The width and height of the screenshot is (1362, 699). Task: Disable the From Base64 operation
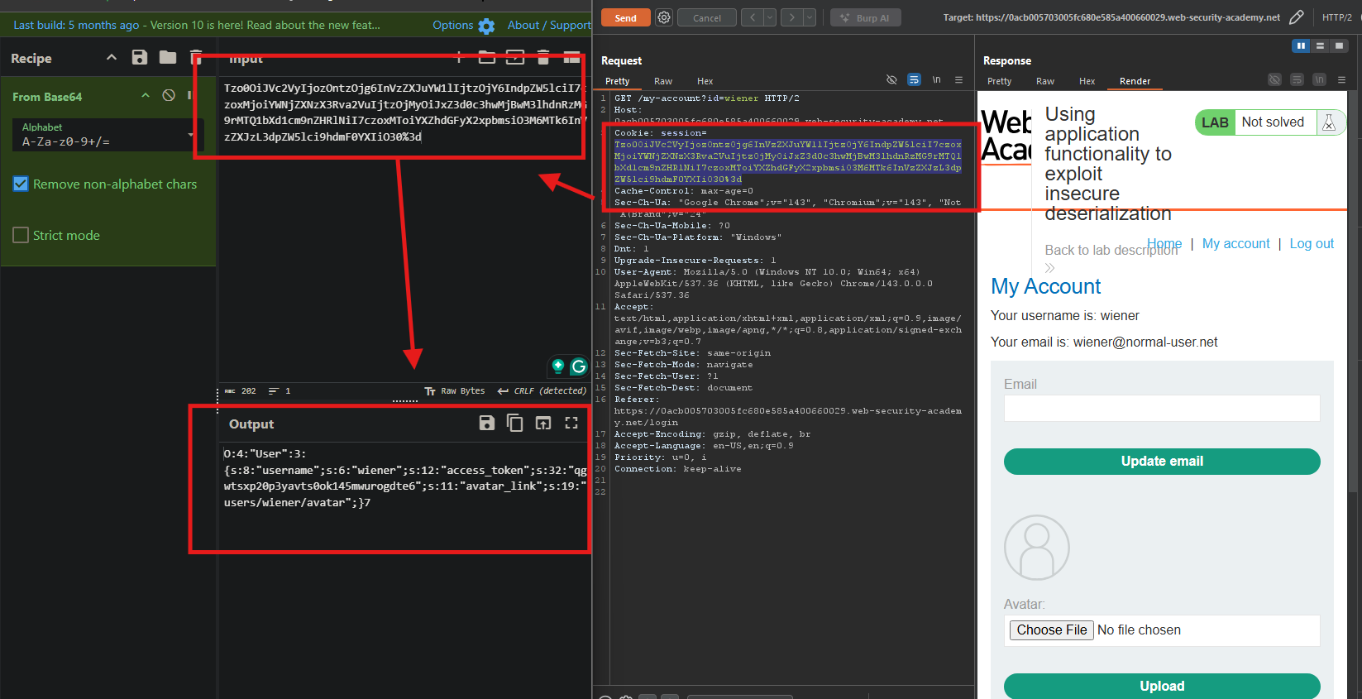169,95
